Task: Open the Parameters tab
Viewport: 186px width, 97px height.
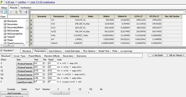Action: [40, 51]
